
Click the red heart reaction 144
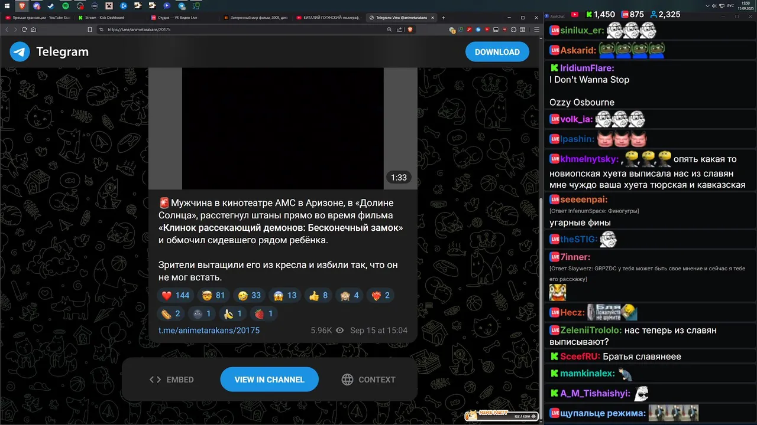coord(176,295)
